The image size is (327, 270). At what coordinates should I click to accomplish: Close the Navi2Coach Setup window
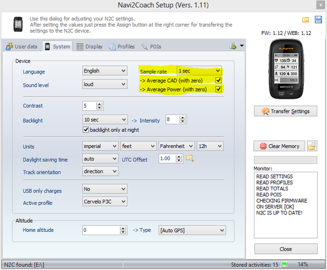[x=321, y=5]
